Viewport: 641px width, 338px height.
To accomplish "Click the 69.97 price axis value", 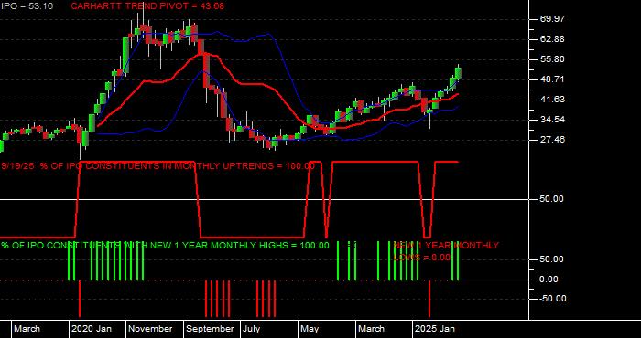I will tap(553, 19).
